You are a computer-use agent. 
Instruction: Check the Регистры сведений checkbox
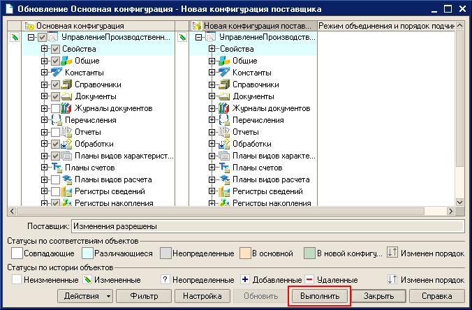pos(55,191)
